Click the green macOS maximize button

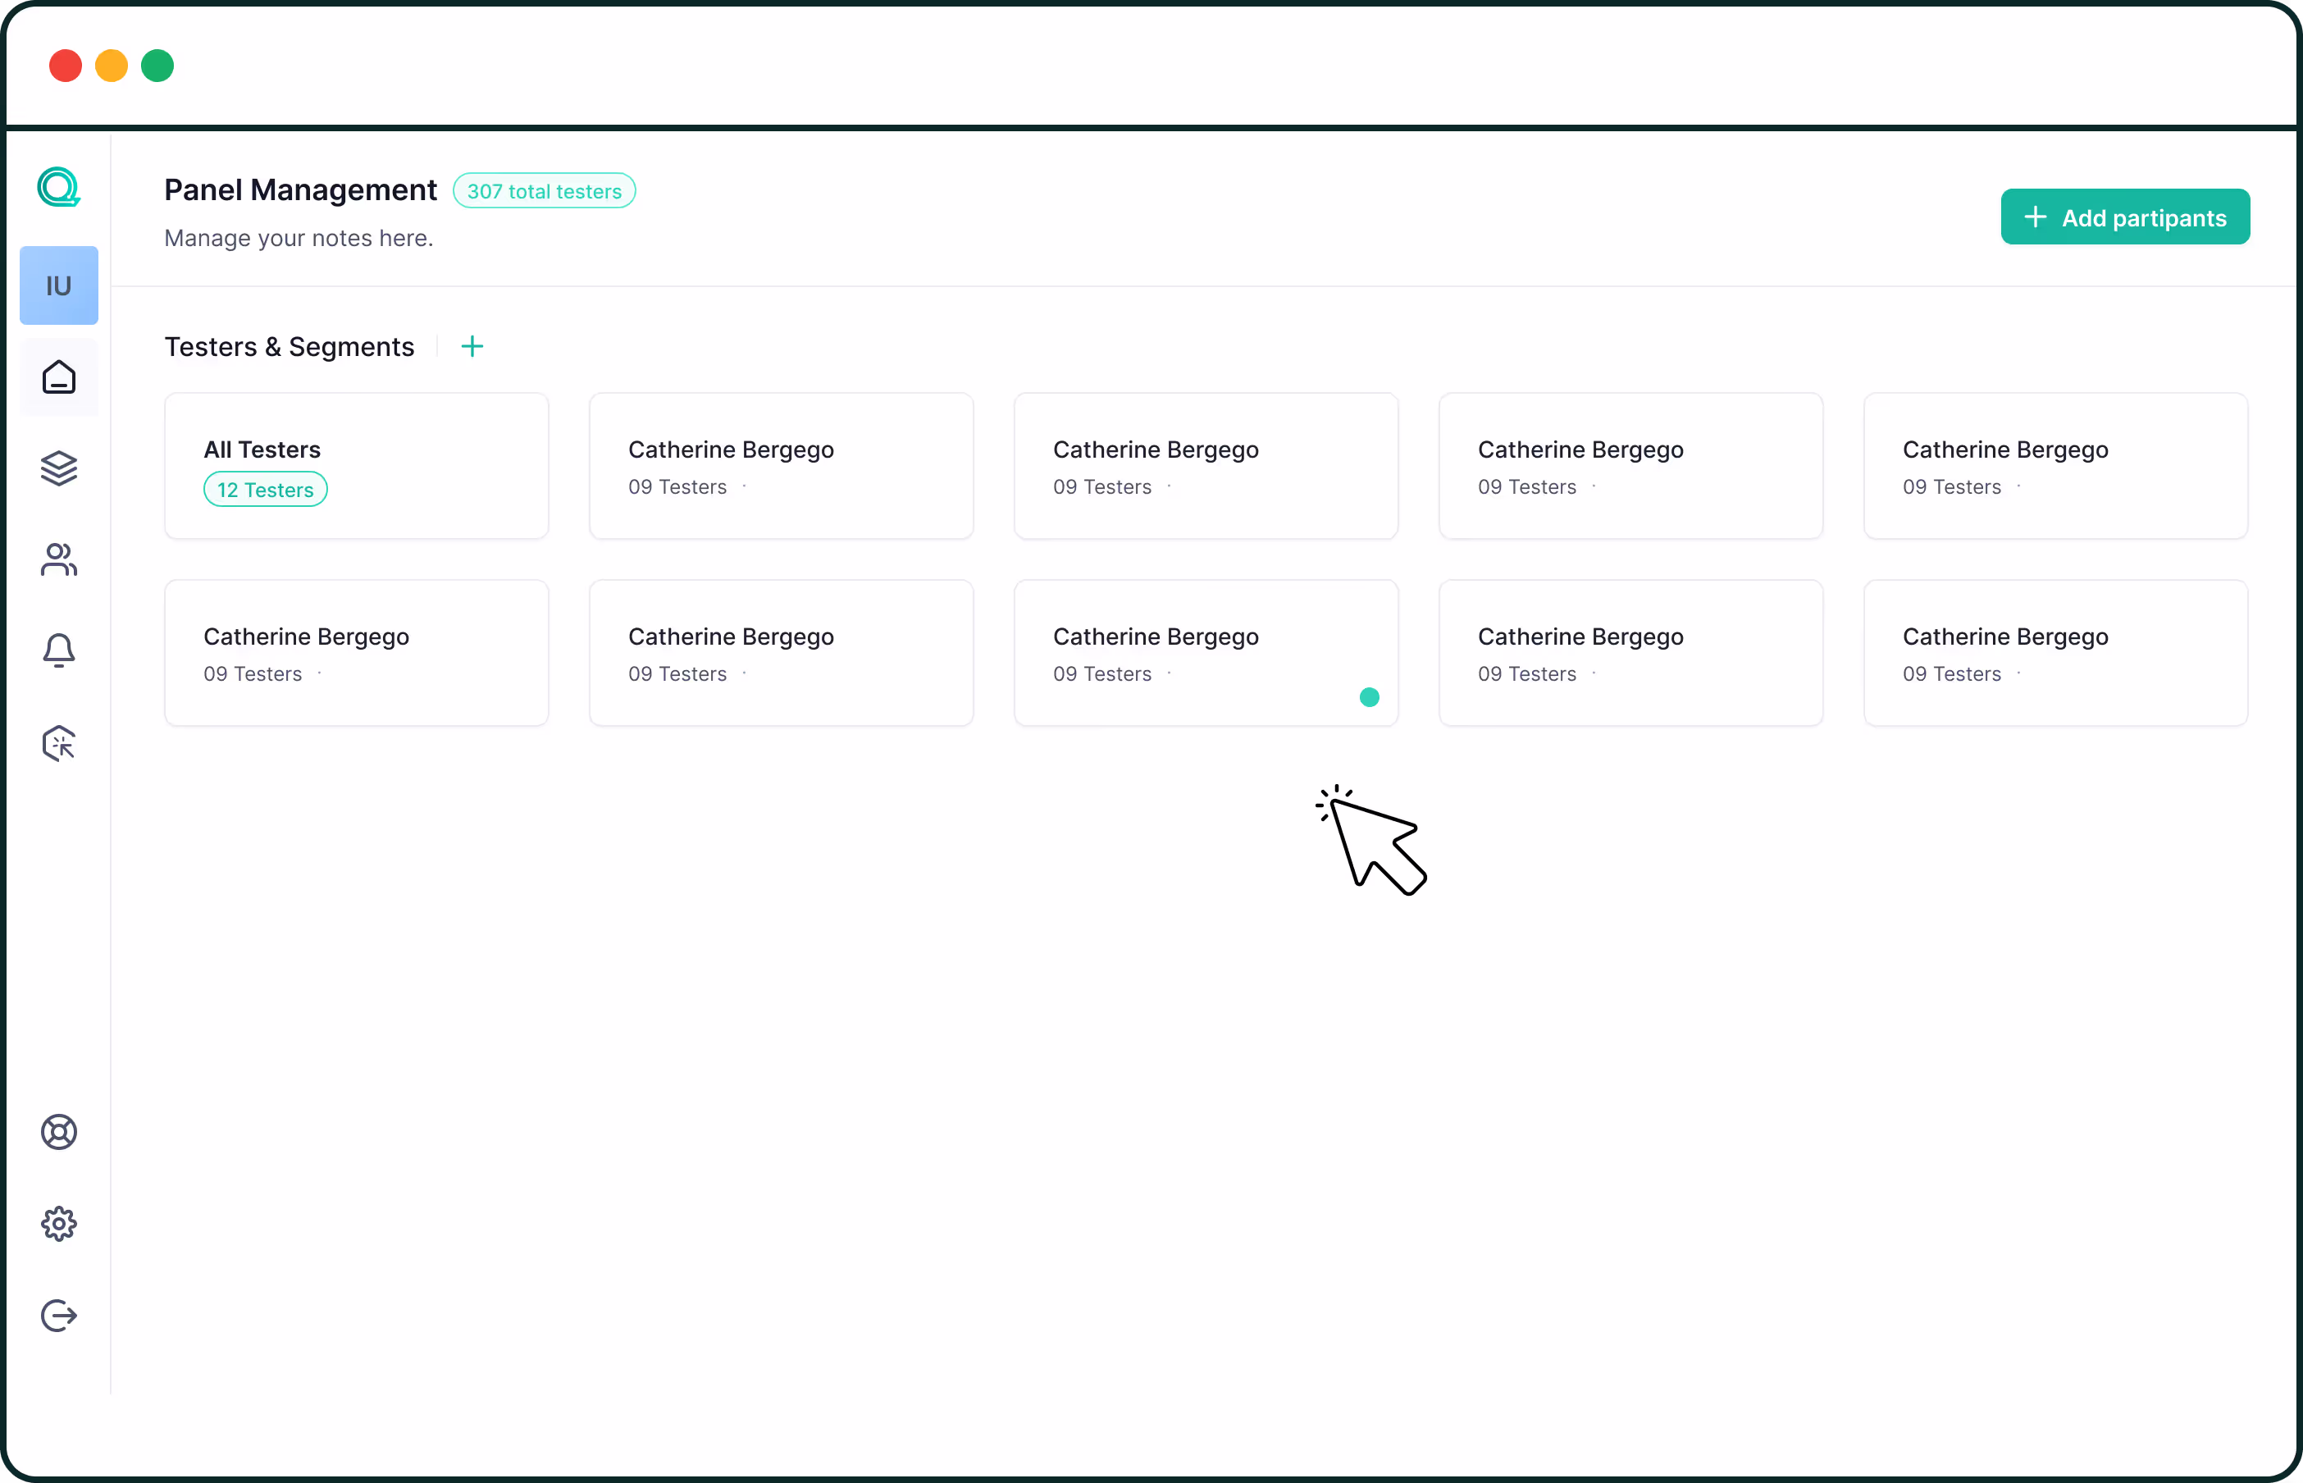point(157,66)
